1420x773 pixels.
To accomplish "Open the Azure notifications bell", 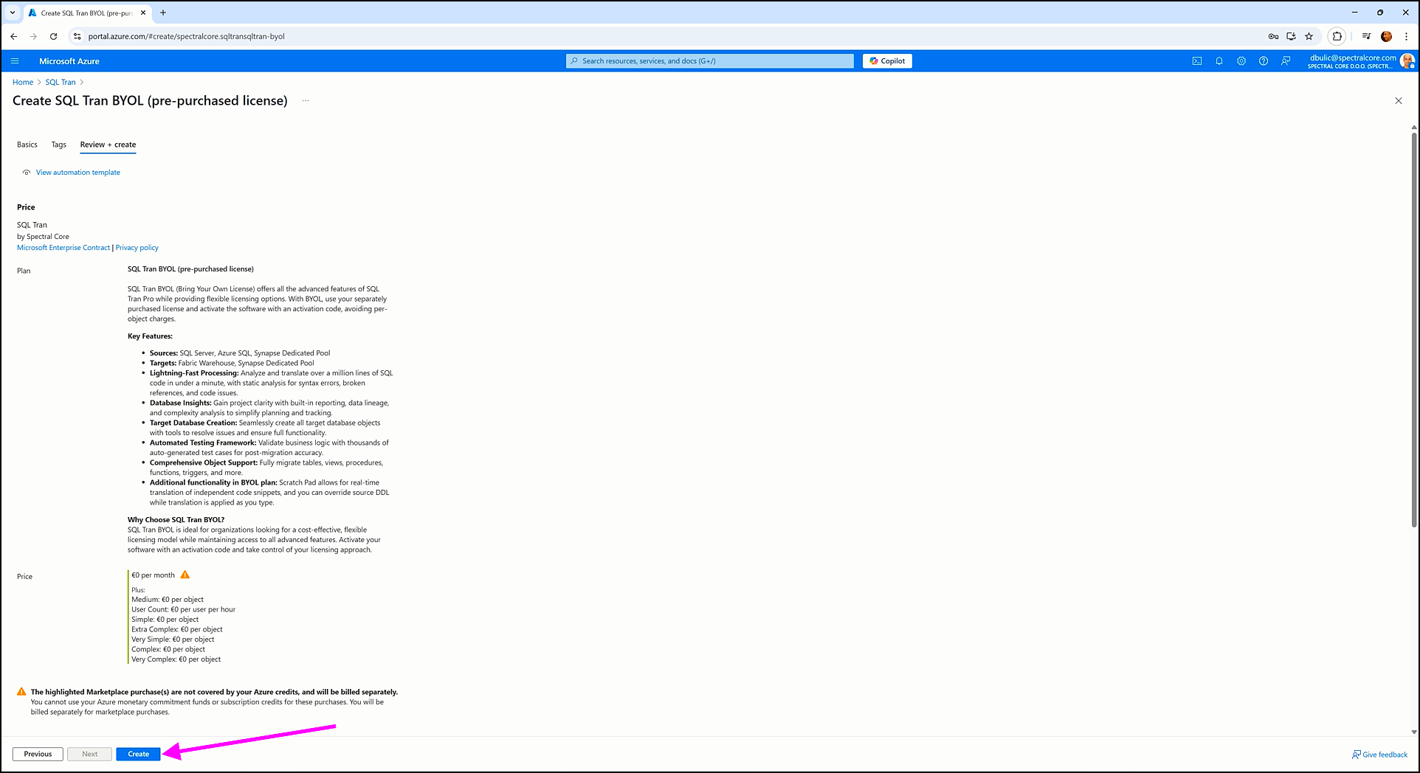I will (x=1219, y=61).
